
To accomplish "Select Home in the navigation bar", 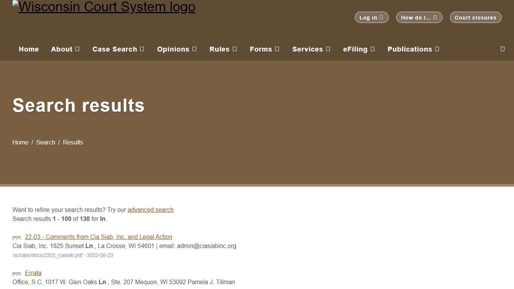I will 29,49.
